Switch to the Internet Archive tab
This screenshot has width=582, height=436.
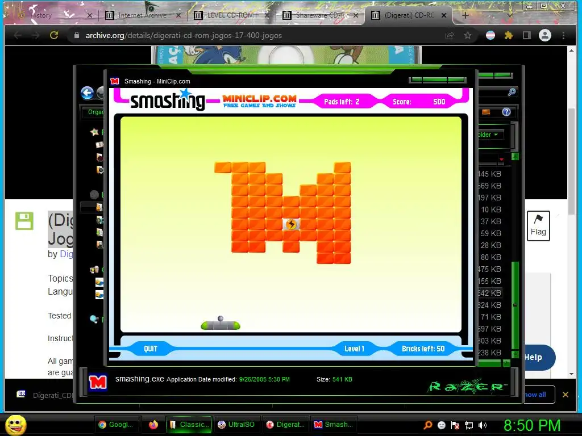click(x=143, y=15)
